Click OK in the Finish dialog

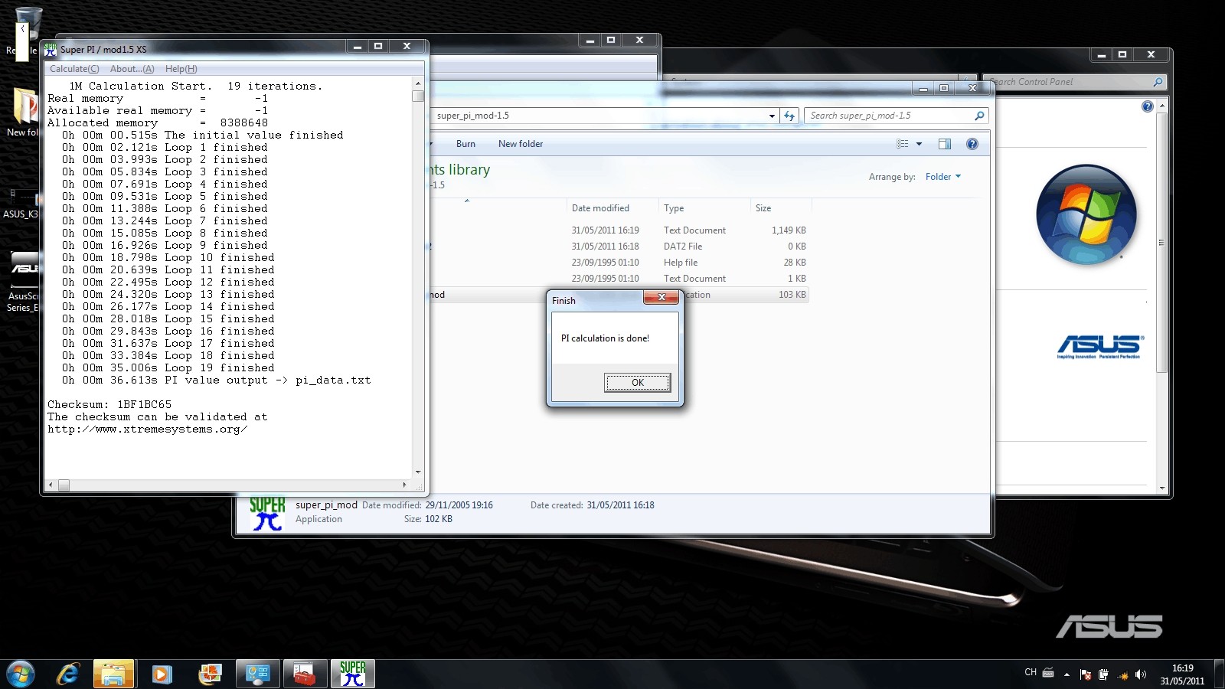click(637, 382)
